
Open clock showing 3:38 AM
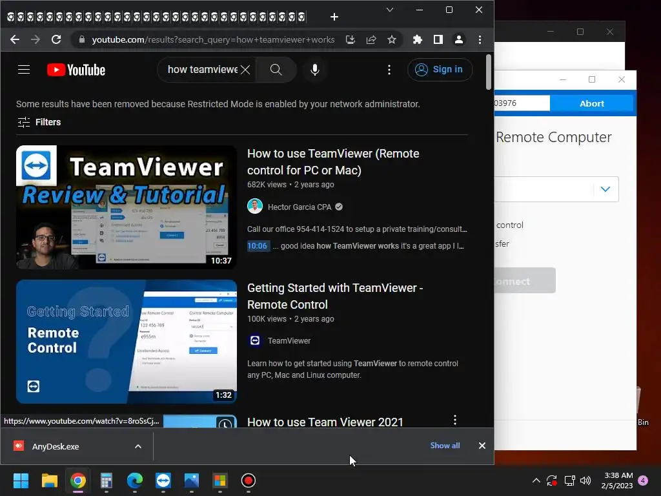pos(617,480)
